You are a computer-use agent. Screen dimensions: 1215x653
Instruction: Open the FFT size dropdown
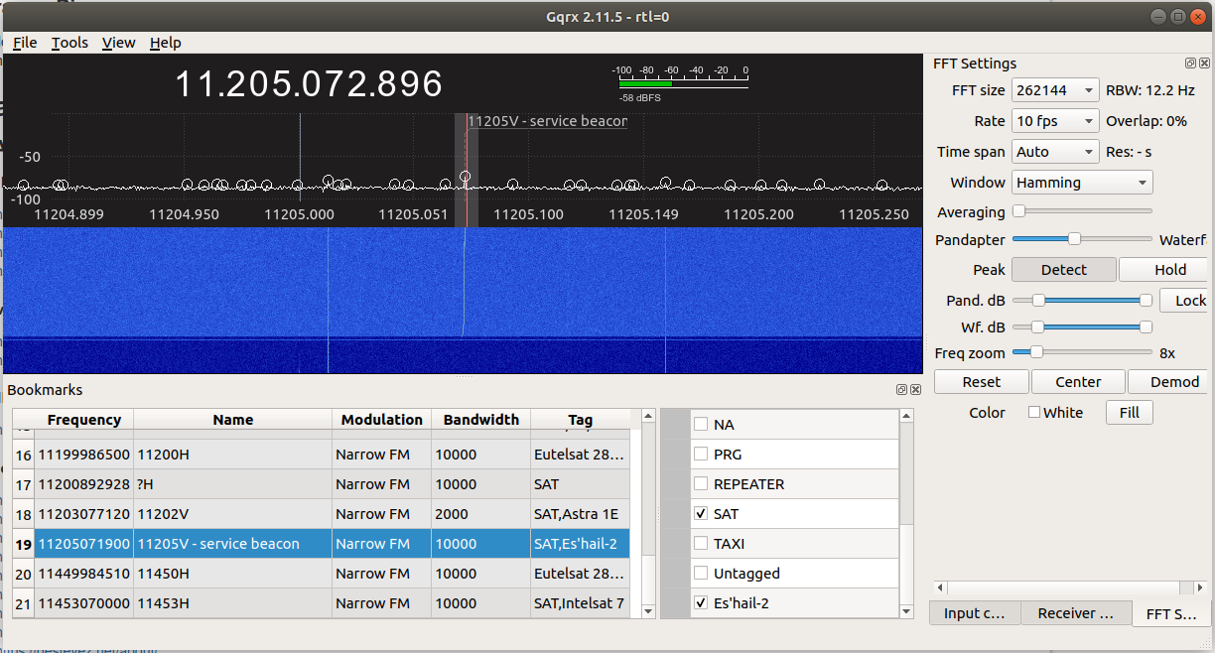[1055, 90]
